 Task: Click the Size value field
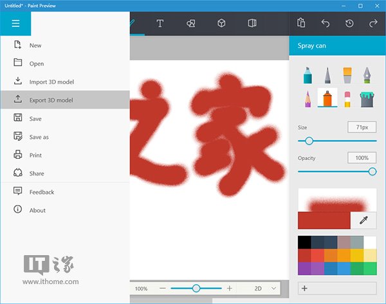coord(362,127)
